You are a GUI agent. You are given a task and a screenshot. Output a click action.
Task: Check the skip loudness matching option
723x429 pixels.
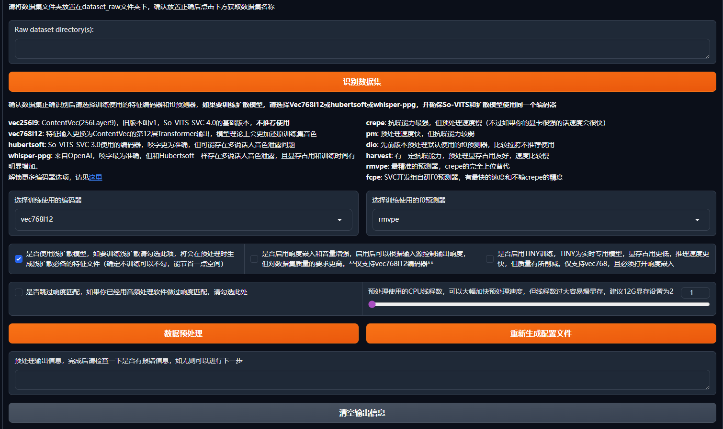tap(19, 292)
